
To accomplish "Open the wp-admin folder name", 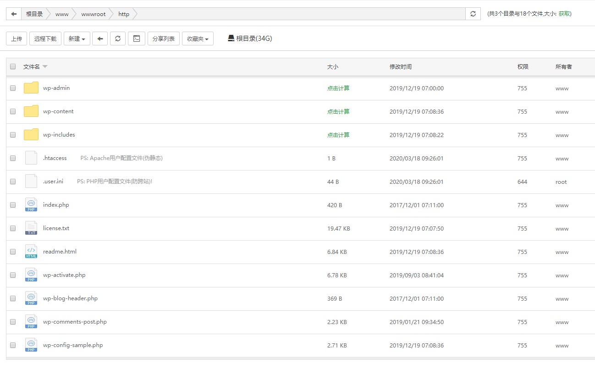I will 56,88.
